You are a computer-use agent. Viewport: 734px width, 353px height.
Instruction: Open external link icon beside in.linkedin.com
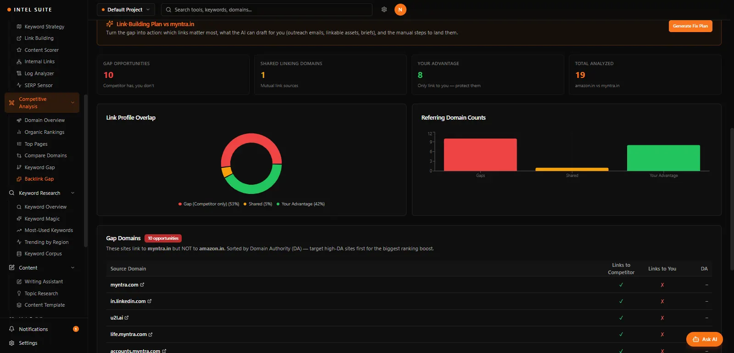[x=150, y=301]
